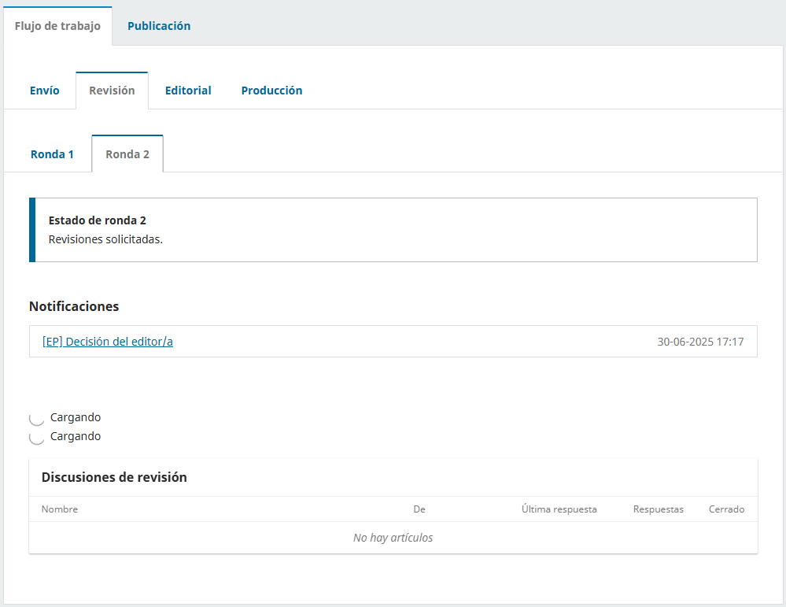Click the Discusiones de revisión heading
786x607 pixels.
click(x=114, y=477)
